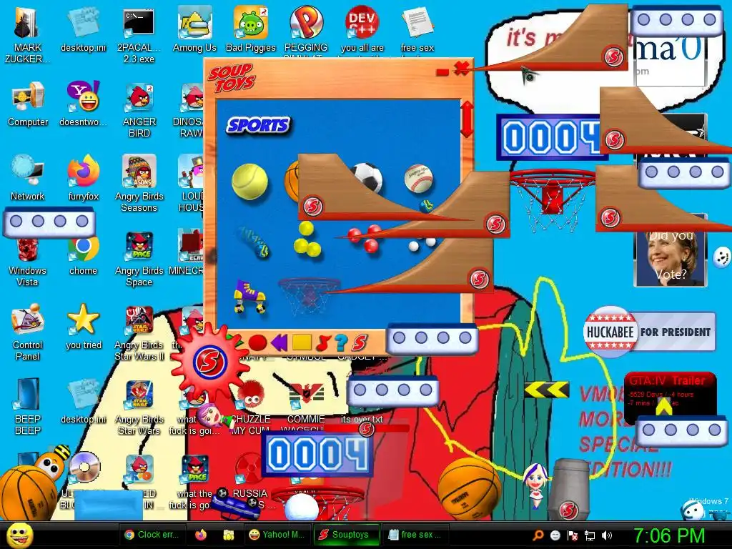Open the Computer desktop icon
The image size is (732, 549).
[28, 104]
